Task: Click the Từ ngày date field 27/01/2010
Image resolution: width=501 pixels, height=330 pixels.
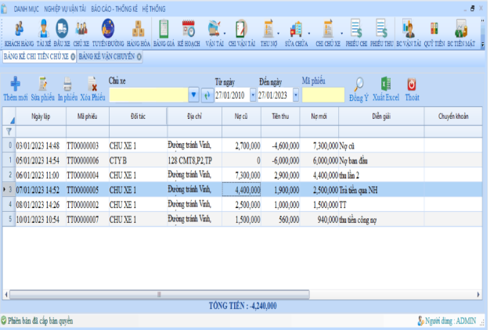Action: point(232,95)
